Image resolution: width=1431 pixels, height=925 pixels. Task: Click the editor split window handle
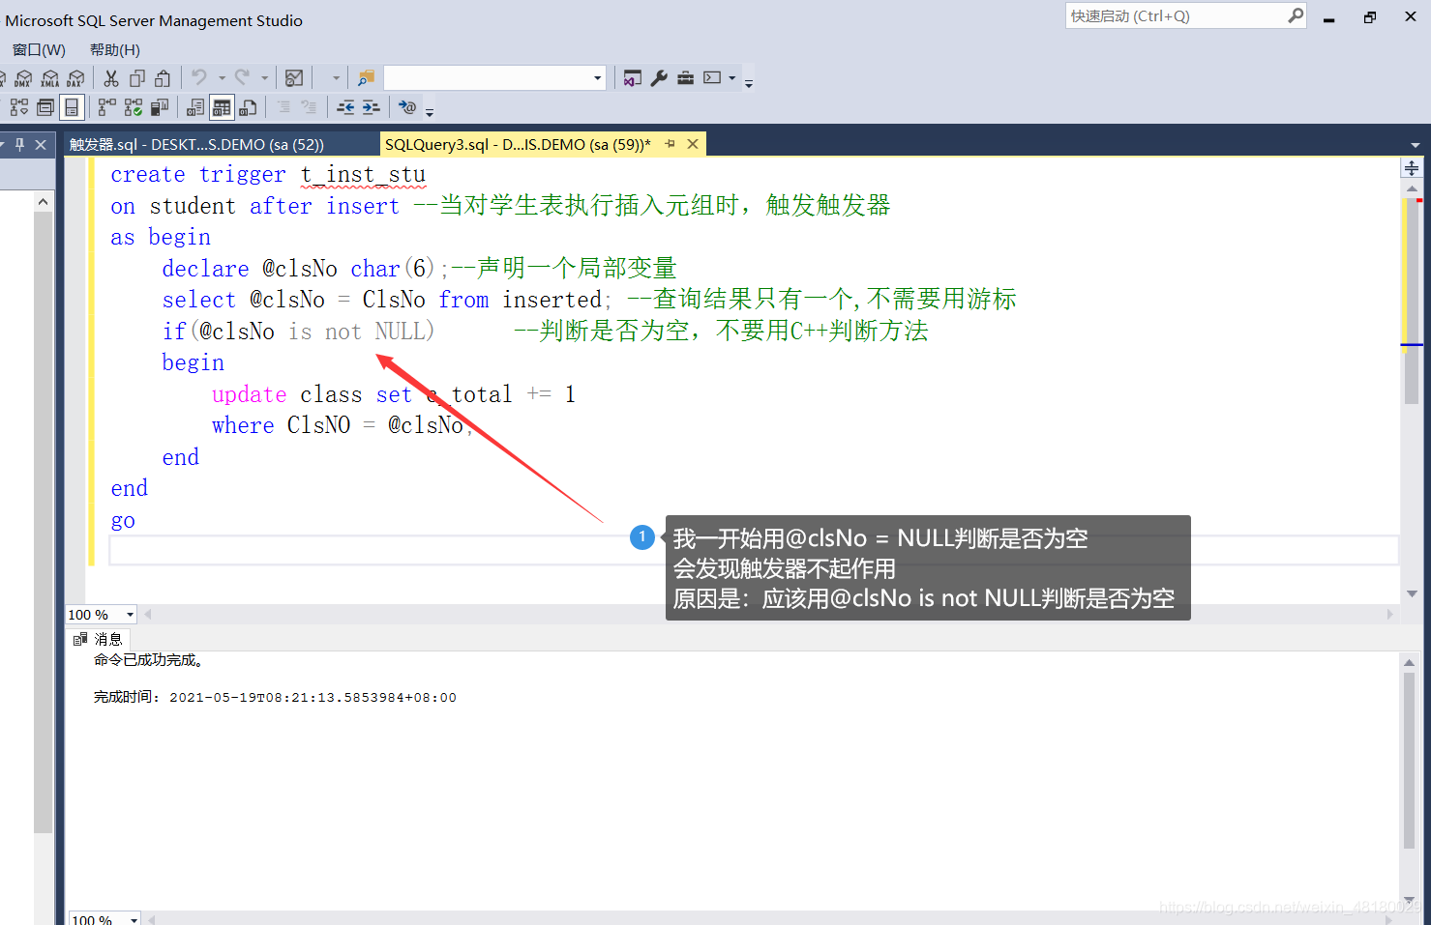[1412, 168]
